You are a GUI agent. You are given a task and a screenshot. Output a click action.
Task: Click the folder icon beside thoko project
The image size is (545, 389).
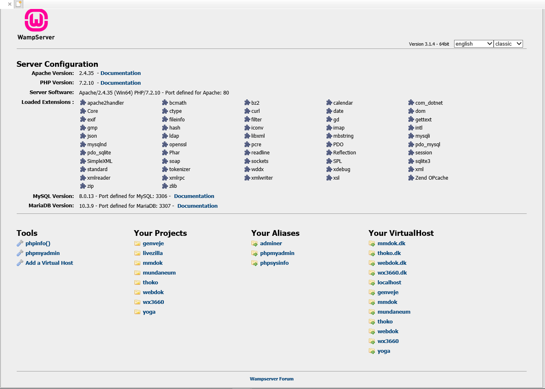pos(137,283)
